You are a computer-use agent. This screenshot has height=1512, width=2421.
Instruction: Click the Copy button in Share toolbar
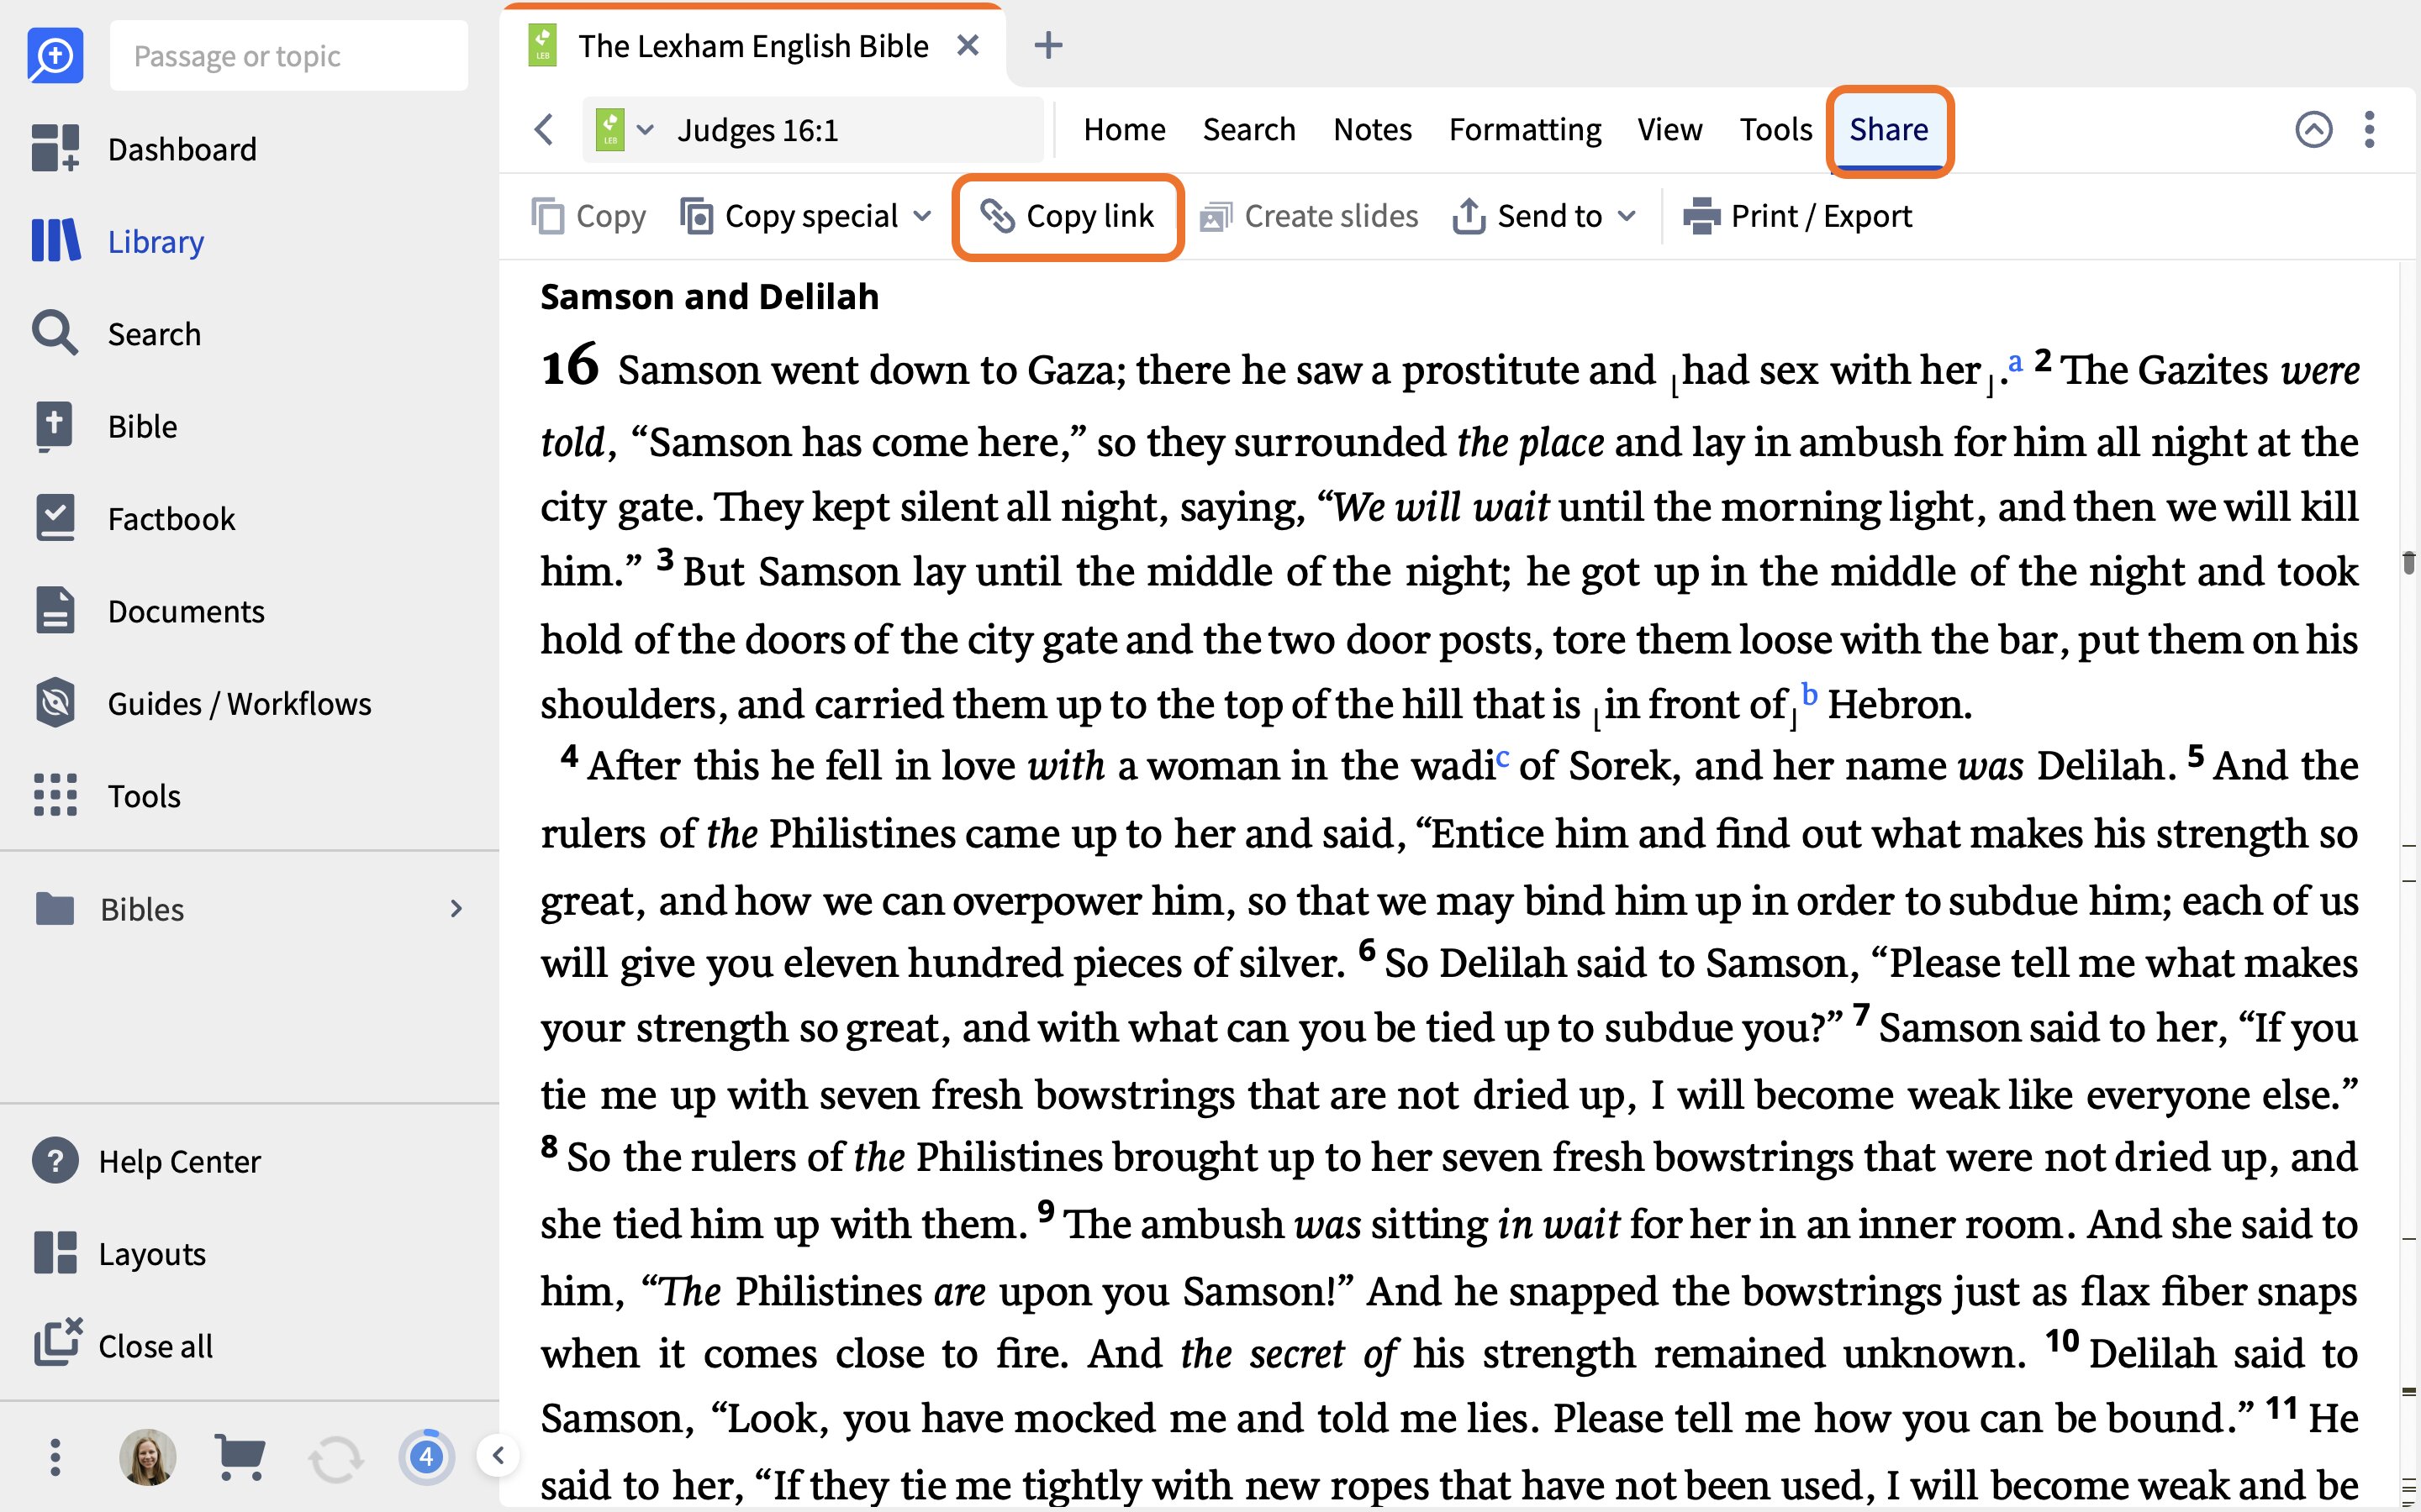[588, 216]
